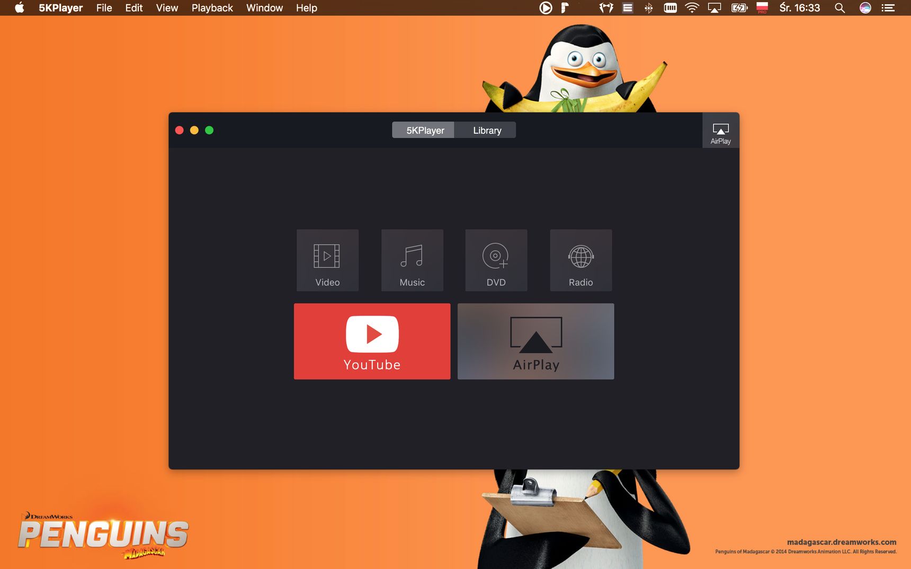Open the AirPlay display menu in the menu bar
The height and width of the screenshot is (569, 911).
pyautogui.click(x=714, y=8)
